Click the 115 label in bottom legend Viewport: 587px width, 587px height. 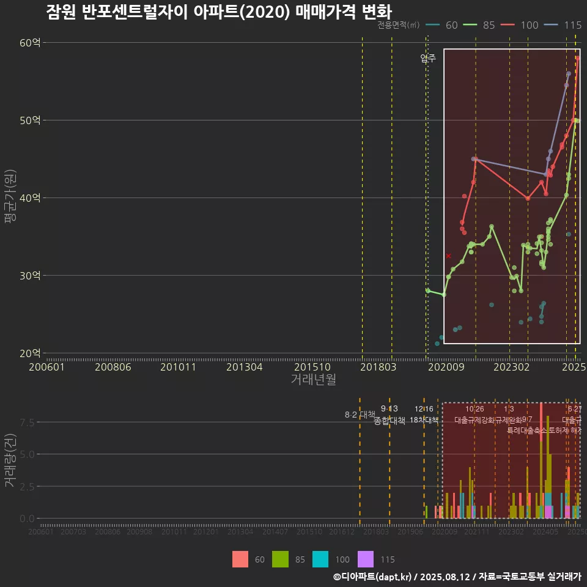point(388,559)
